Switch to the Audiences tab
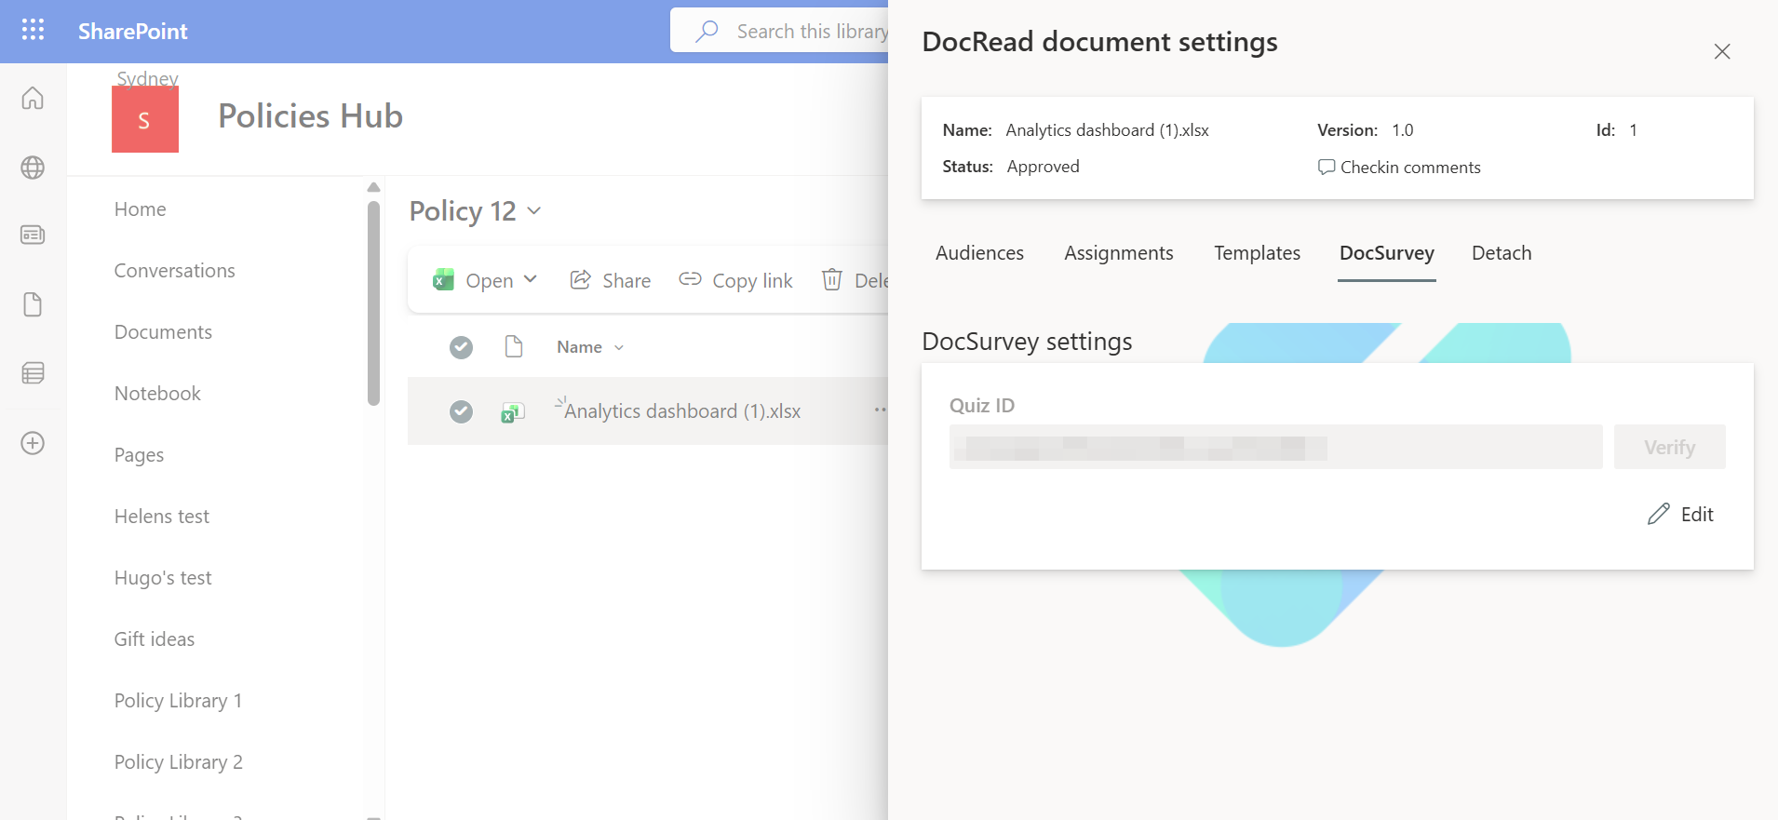The width and height of the screenshot is (1778, 820). point(979,253)
